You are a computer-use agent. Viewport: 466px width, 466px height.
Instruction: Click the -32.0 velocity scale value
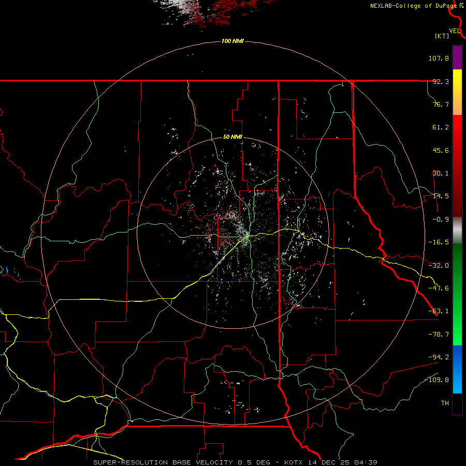click(439, 266)
